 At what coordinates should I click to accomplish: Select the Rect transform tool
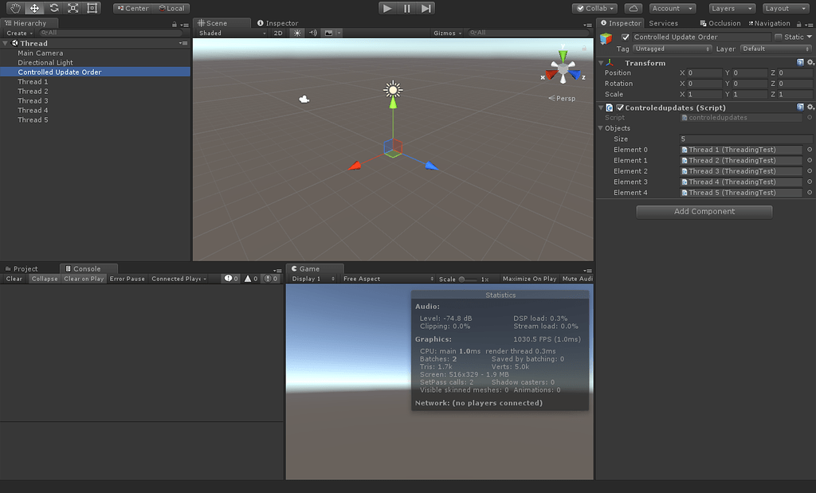coord(92,8)
